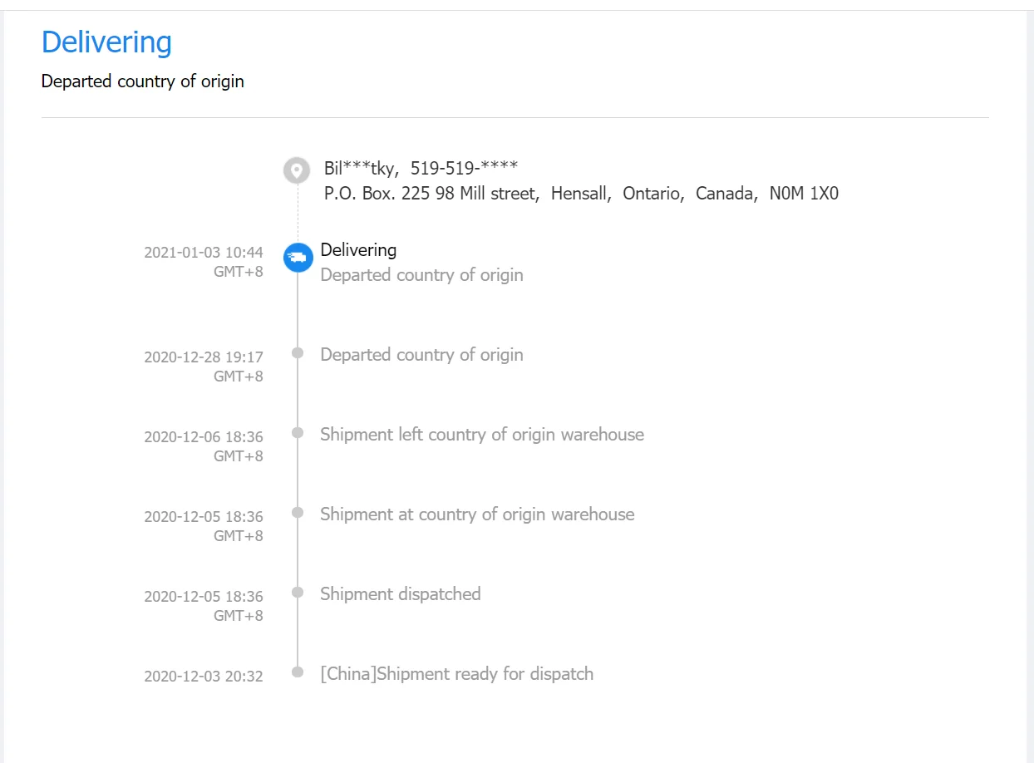Click the black Delivering status label in timeline
This screenshot has width=1034, height=763.
click(358, 250)
